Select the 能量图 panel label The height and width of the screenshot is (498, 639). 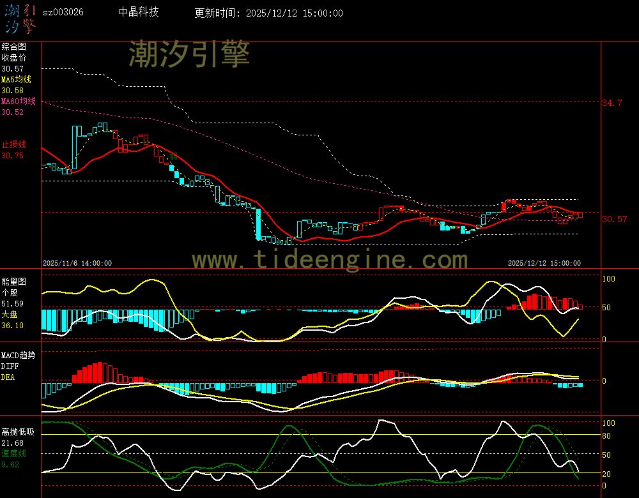point(13,281)
